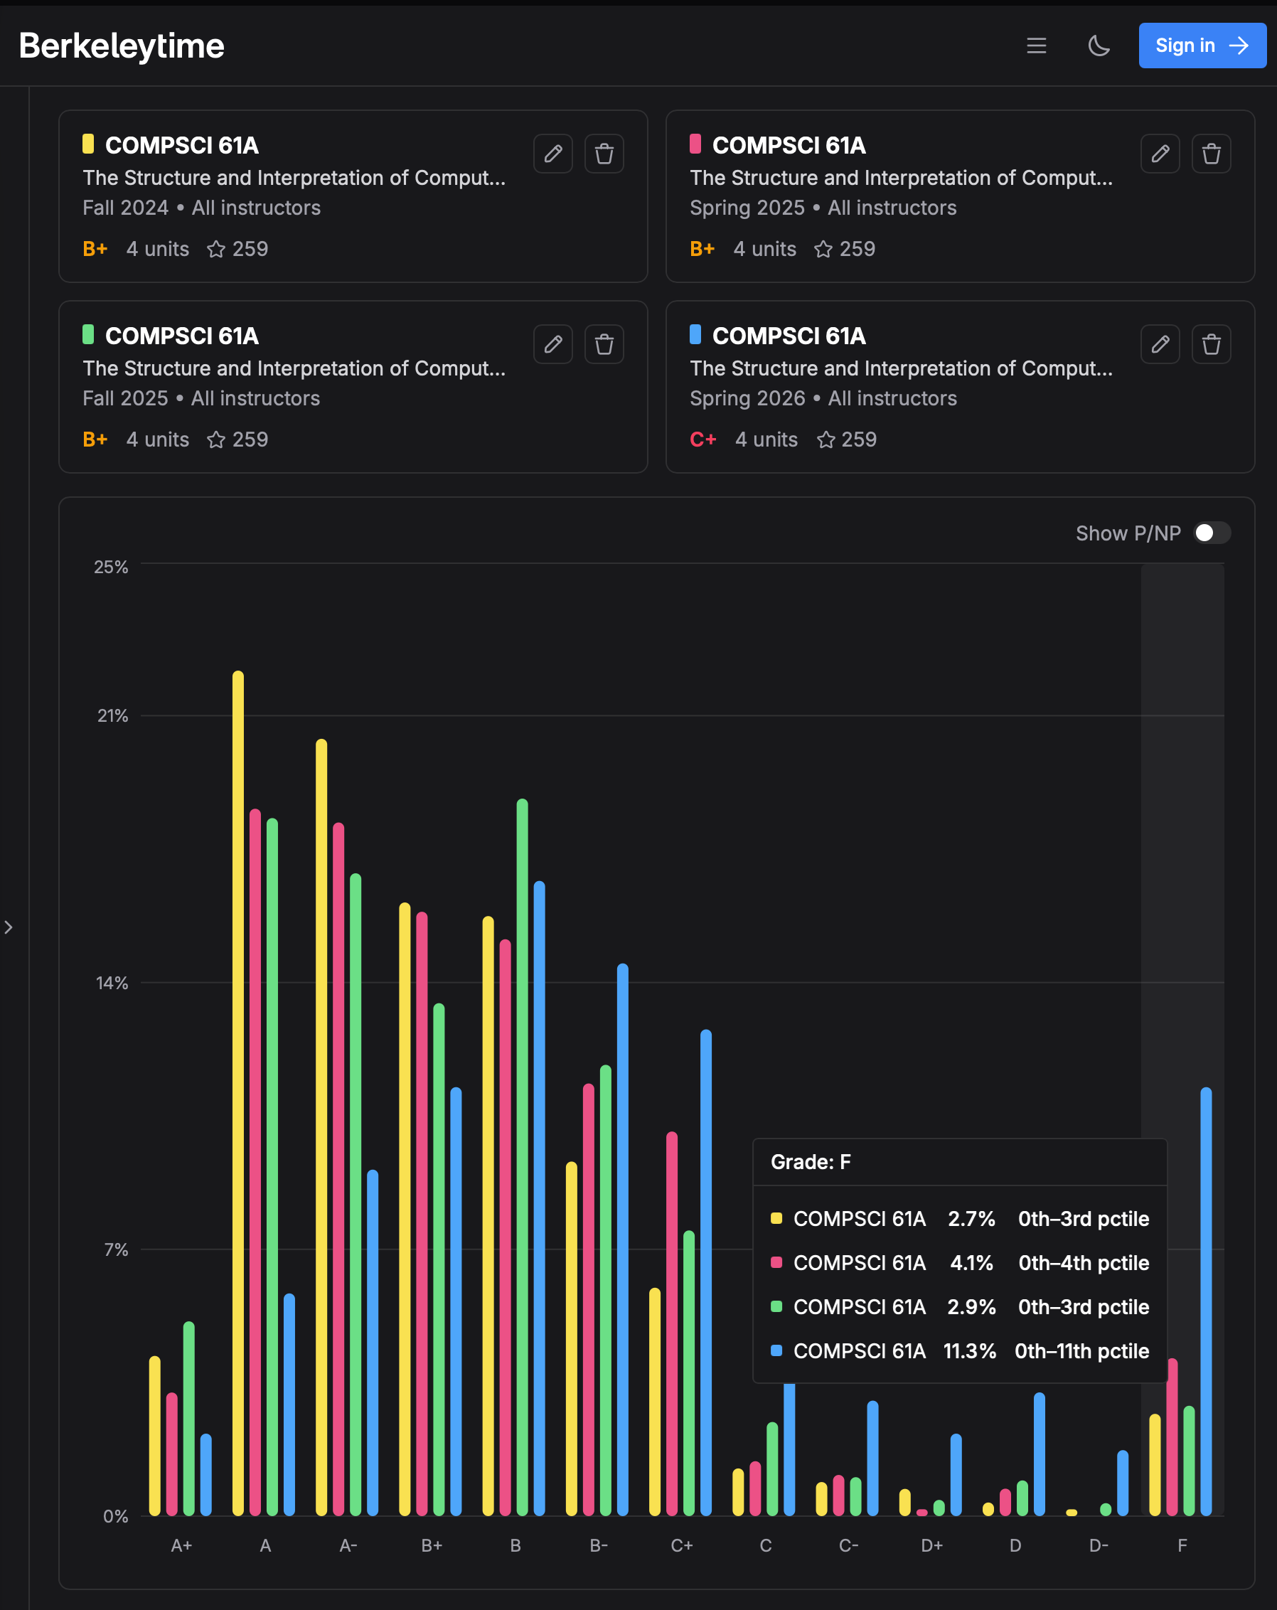Viewport: 1277px width, 1610px height.
Task: Click the A+ axis label
Action: coord(181,1545)
